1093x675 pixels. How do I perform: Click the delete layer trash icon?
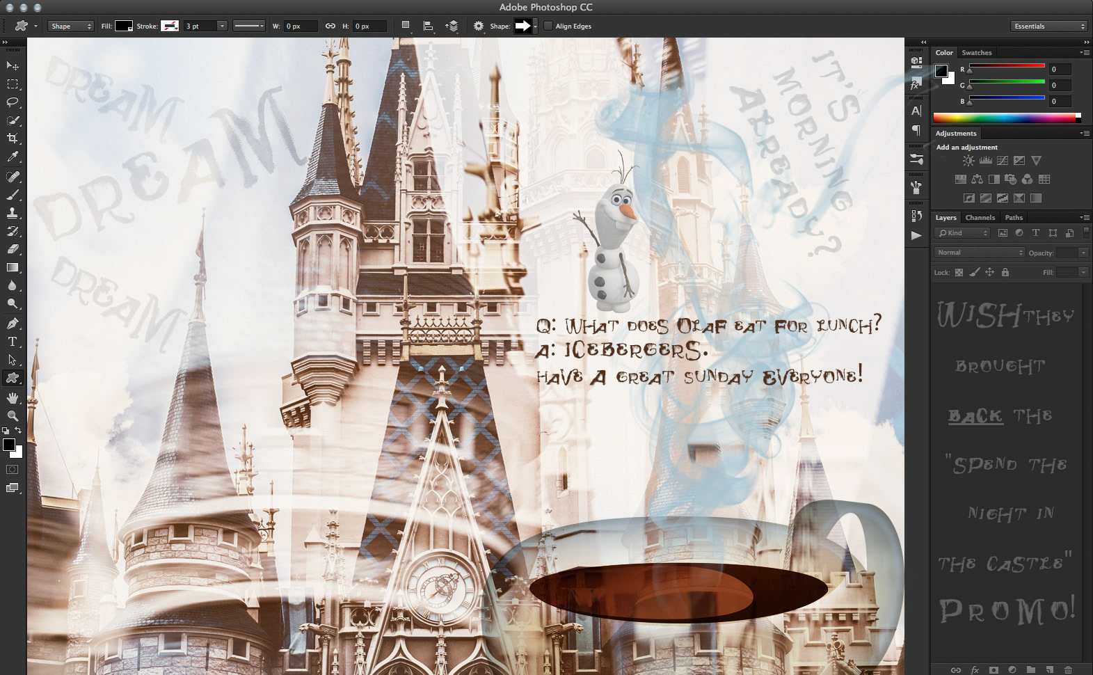coord(1068,669)
